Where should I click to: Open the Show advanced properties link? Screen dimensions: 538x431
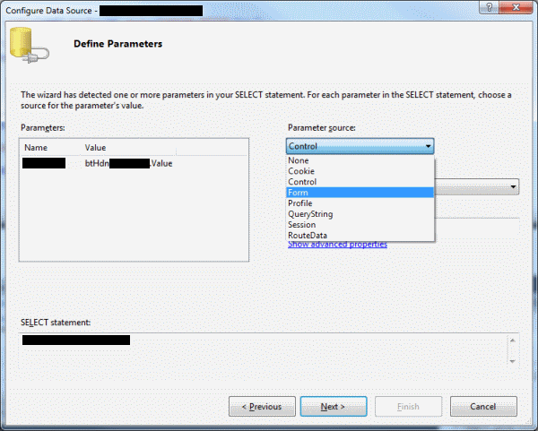click(337, 245)
